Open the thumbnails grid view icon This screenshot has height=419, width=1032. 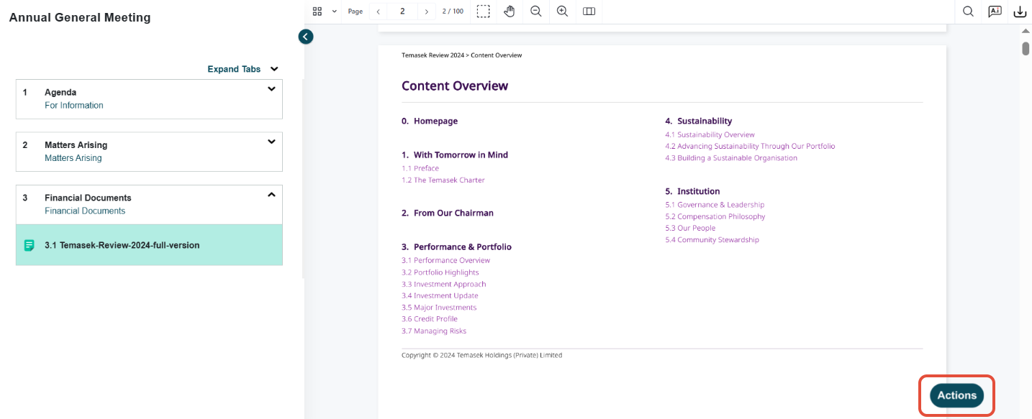[317, 11]
